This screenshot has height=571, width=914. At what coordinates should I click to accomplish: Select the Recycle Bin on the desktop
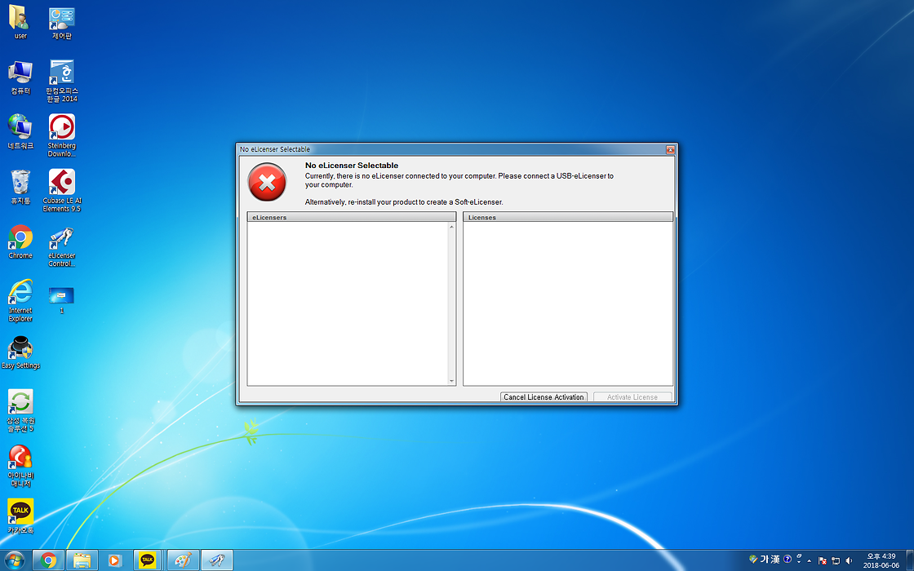20,182
